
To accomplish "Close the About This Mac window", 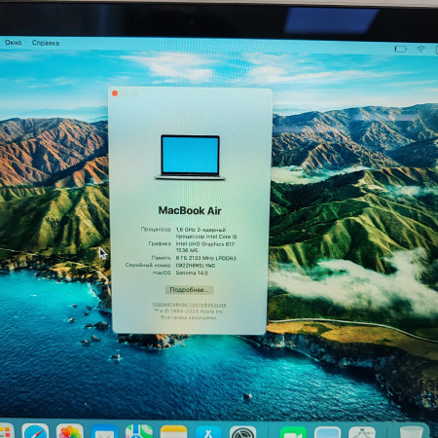I will [115, 93].
